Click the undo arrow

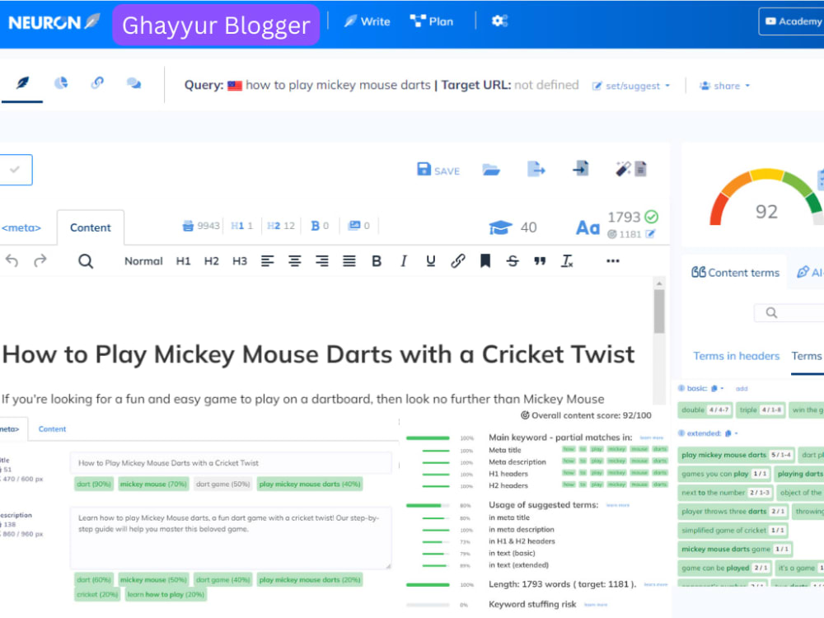pos(12,260)
